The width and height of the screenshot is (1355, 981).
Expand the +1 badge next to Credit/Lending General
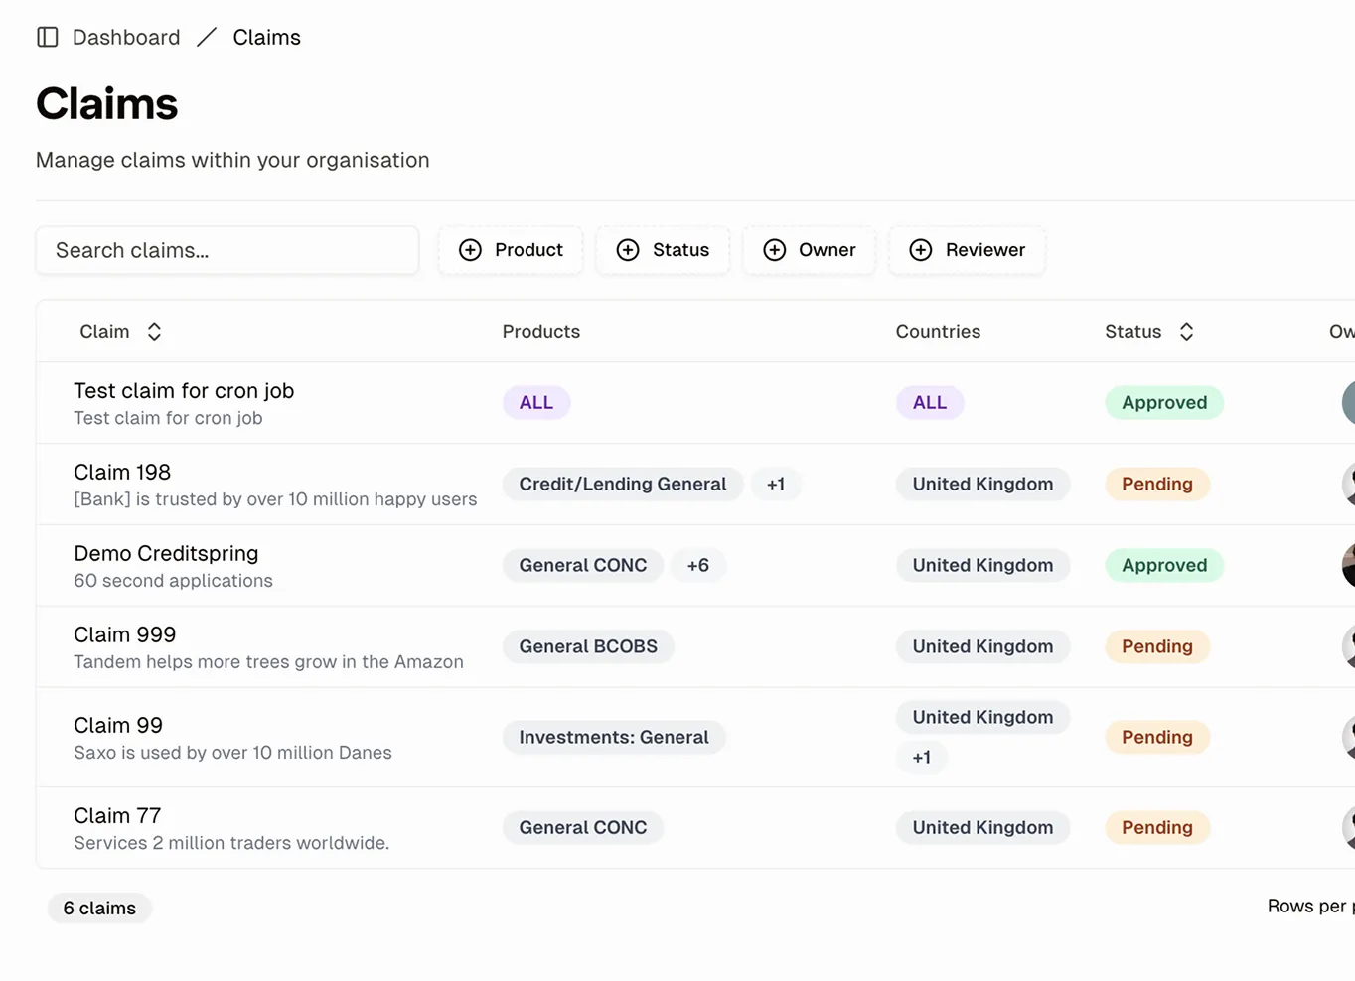[x=776, y=484]
